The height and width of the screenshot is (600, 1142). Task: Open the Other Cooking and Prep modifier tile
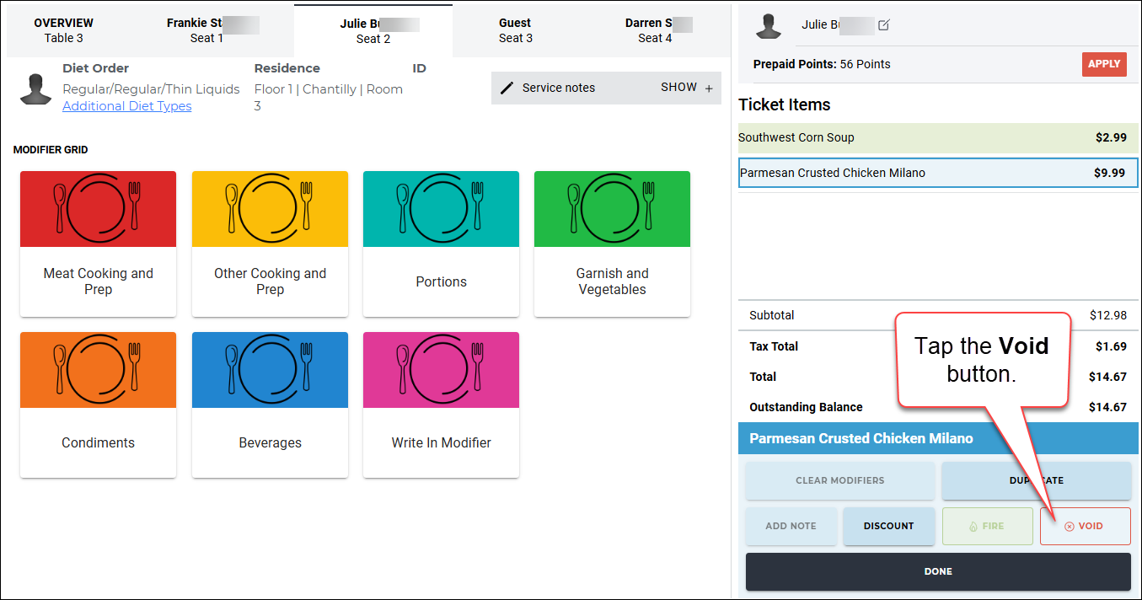click(270, 244)
